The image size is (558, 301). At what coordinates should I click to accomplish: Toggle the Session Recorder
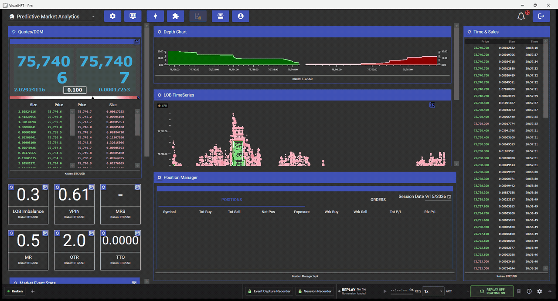[x=314, y=291]
